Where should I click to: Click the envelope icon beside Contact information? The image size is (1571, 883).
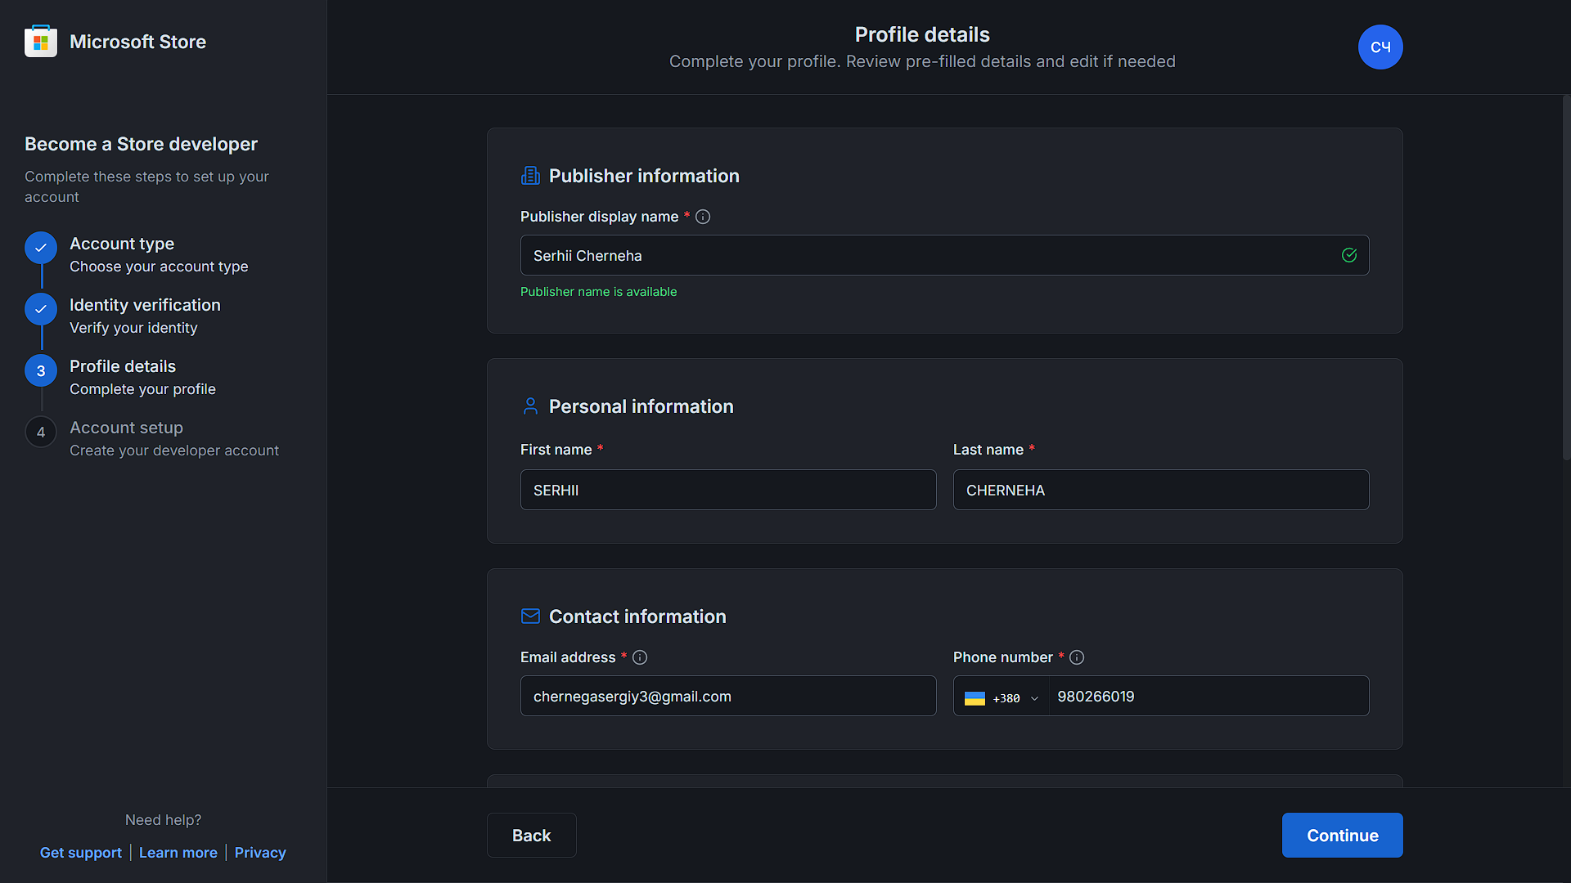click(530, 616)
